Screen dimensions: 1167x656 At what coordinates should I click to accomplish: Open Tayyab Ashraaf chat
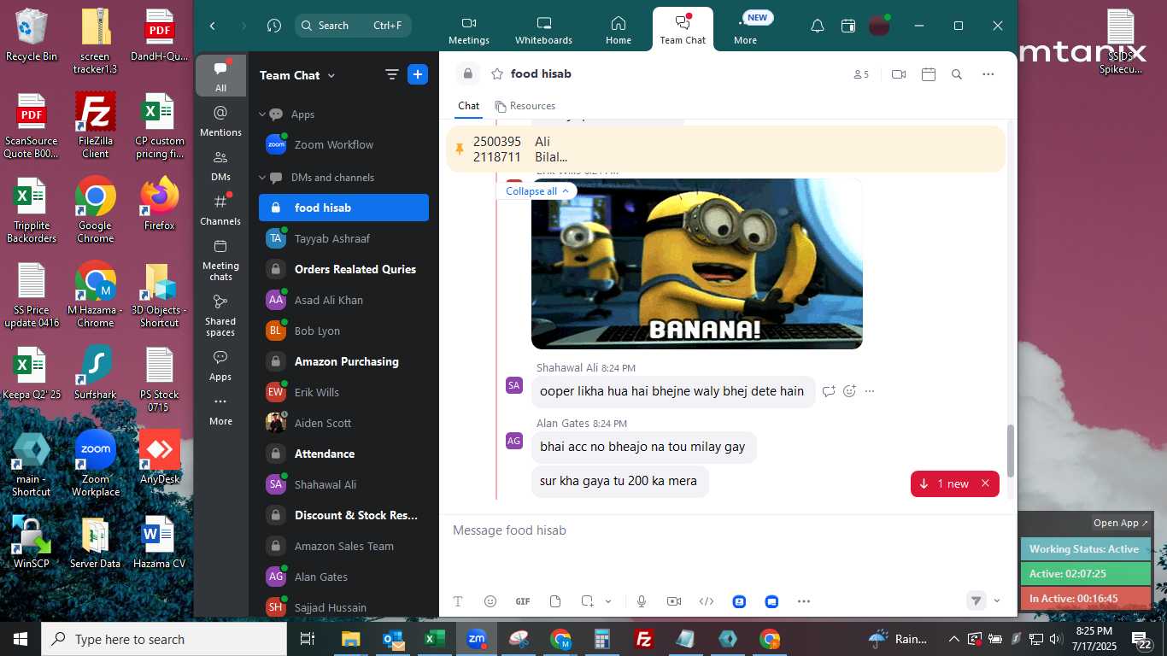343,238
